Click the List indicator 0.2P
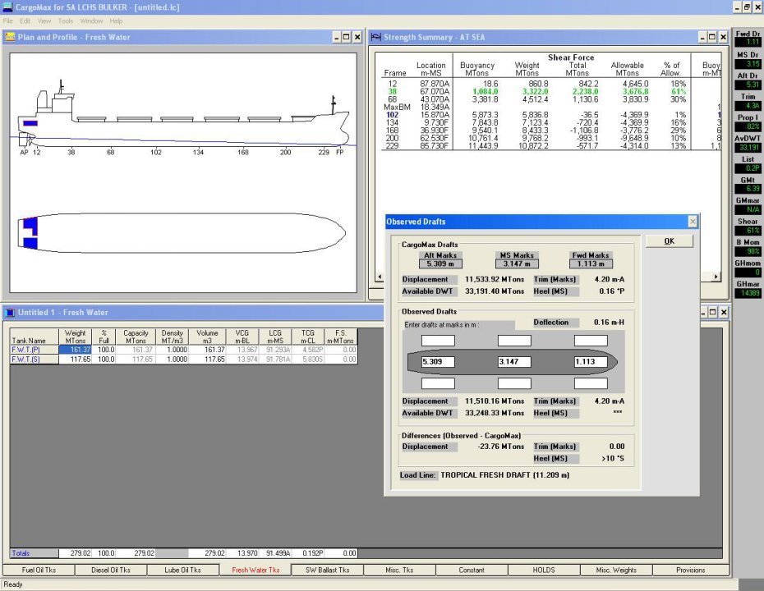 (x=748, y=168)
